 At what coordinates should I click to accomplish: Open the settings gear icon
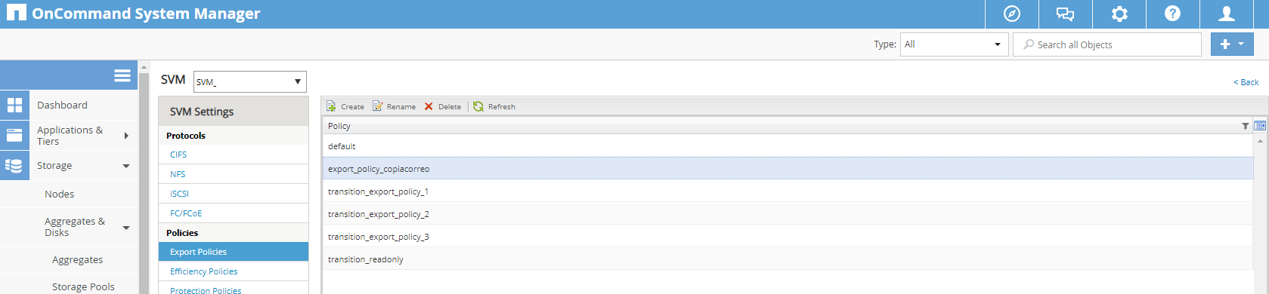click(1119, 14)
